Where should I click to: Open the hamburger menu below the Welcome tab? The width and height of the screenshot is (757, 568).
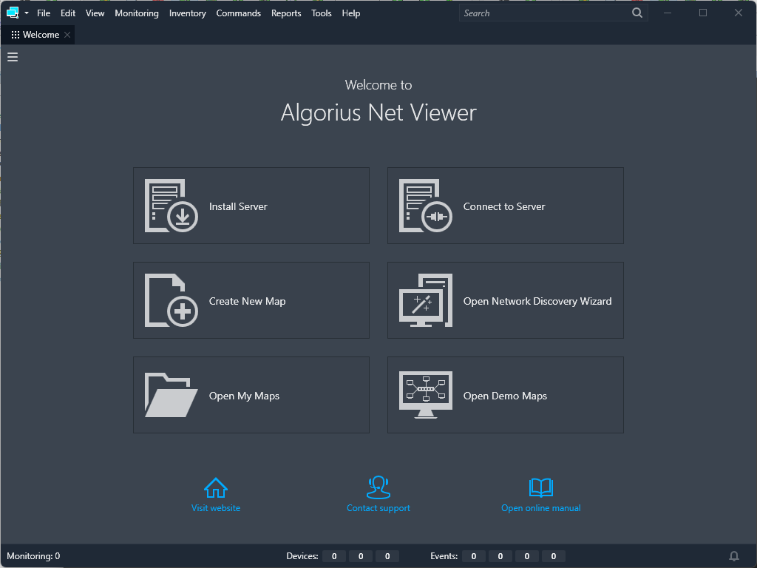[x=13, y=57]
